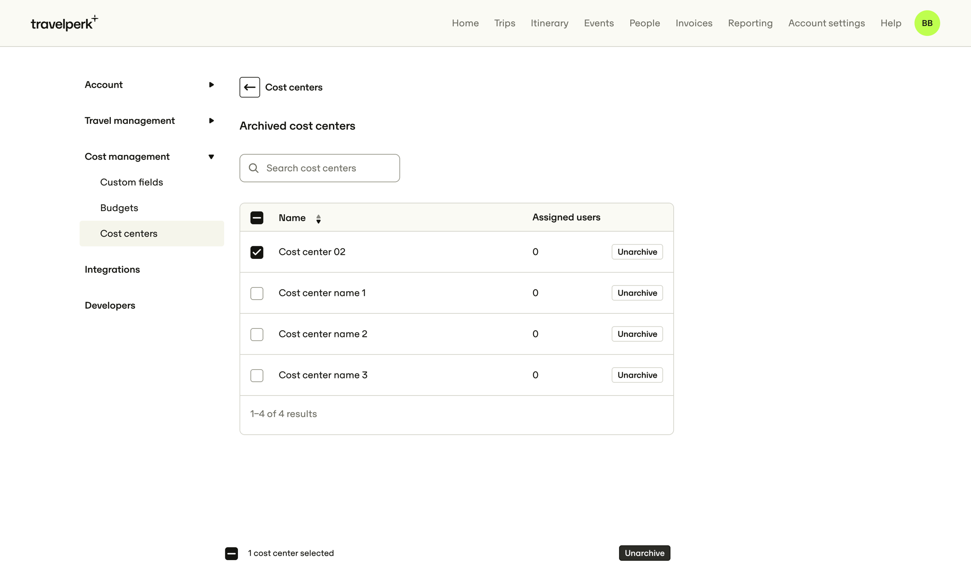Open the BB user avatar menu

click(x=927, y=23)
